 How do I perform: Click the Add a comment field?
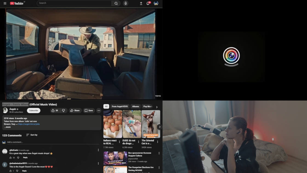(53, 142)
